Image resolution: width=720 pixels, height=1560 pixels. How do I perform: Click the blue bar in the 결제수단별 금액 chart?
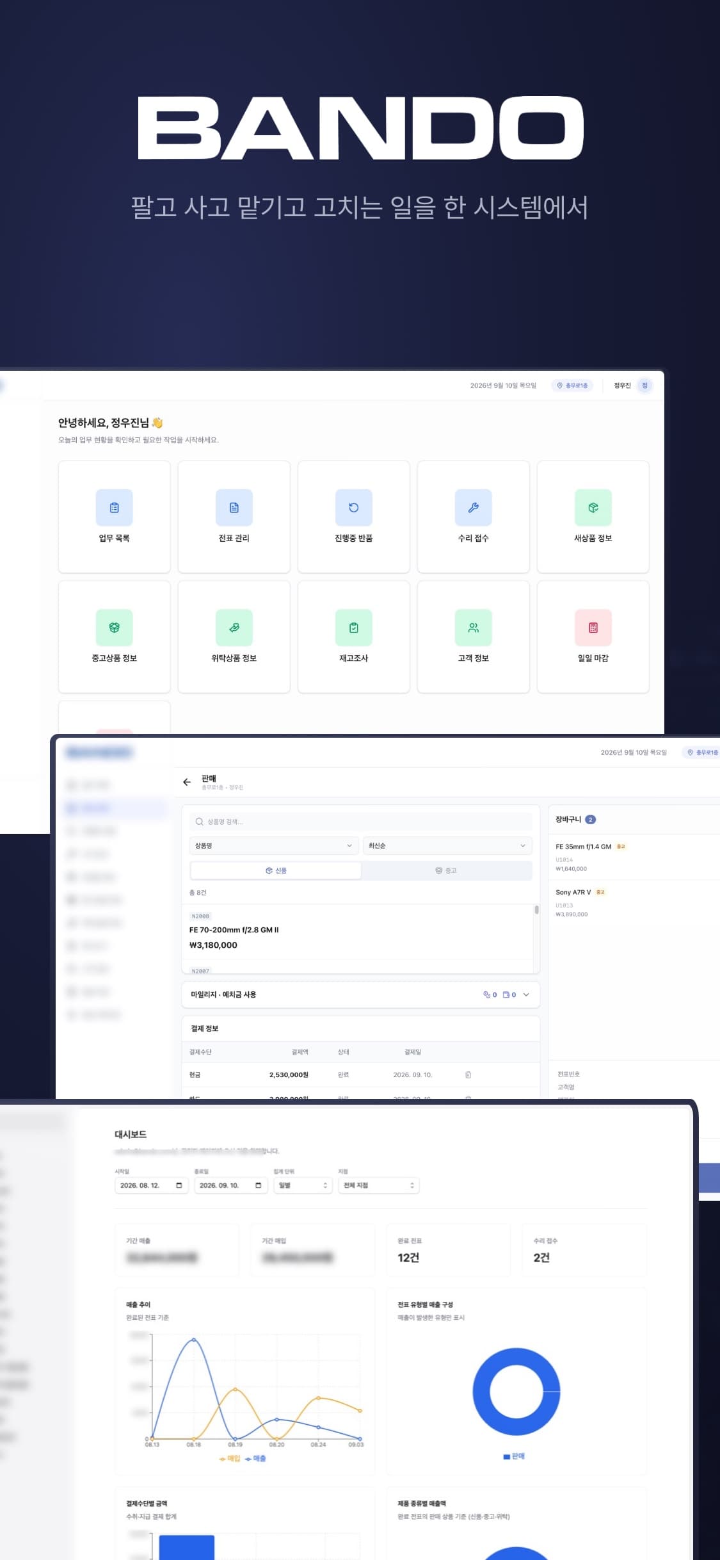pos(186,1547)
